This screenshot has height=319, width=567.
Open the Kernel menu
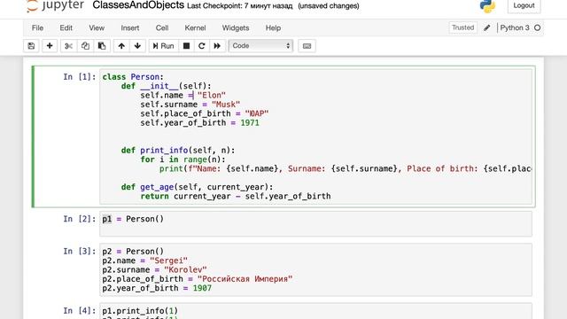pos(195,27)
